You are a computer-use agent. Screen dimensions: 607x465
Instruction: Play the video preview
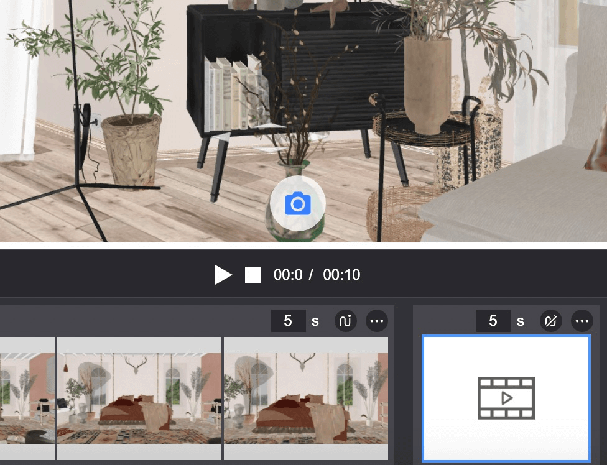point(223,275)
